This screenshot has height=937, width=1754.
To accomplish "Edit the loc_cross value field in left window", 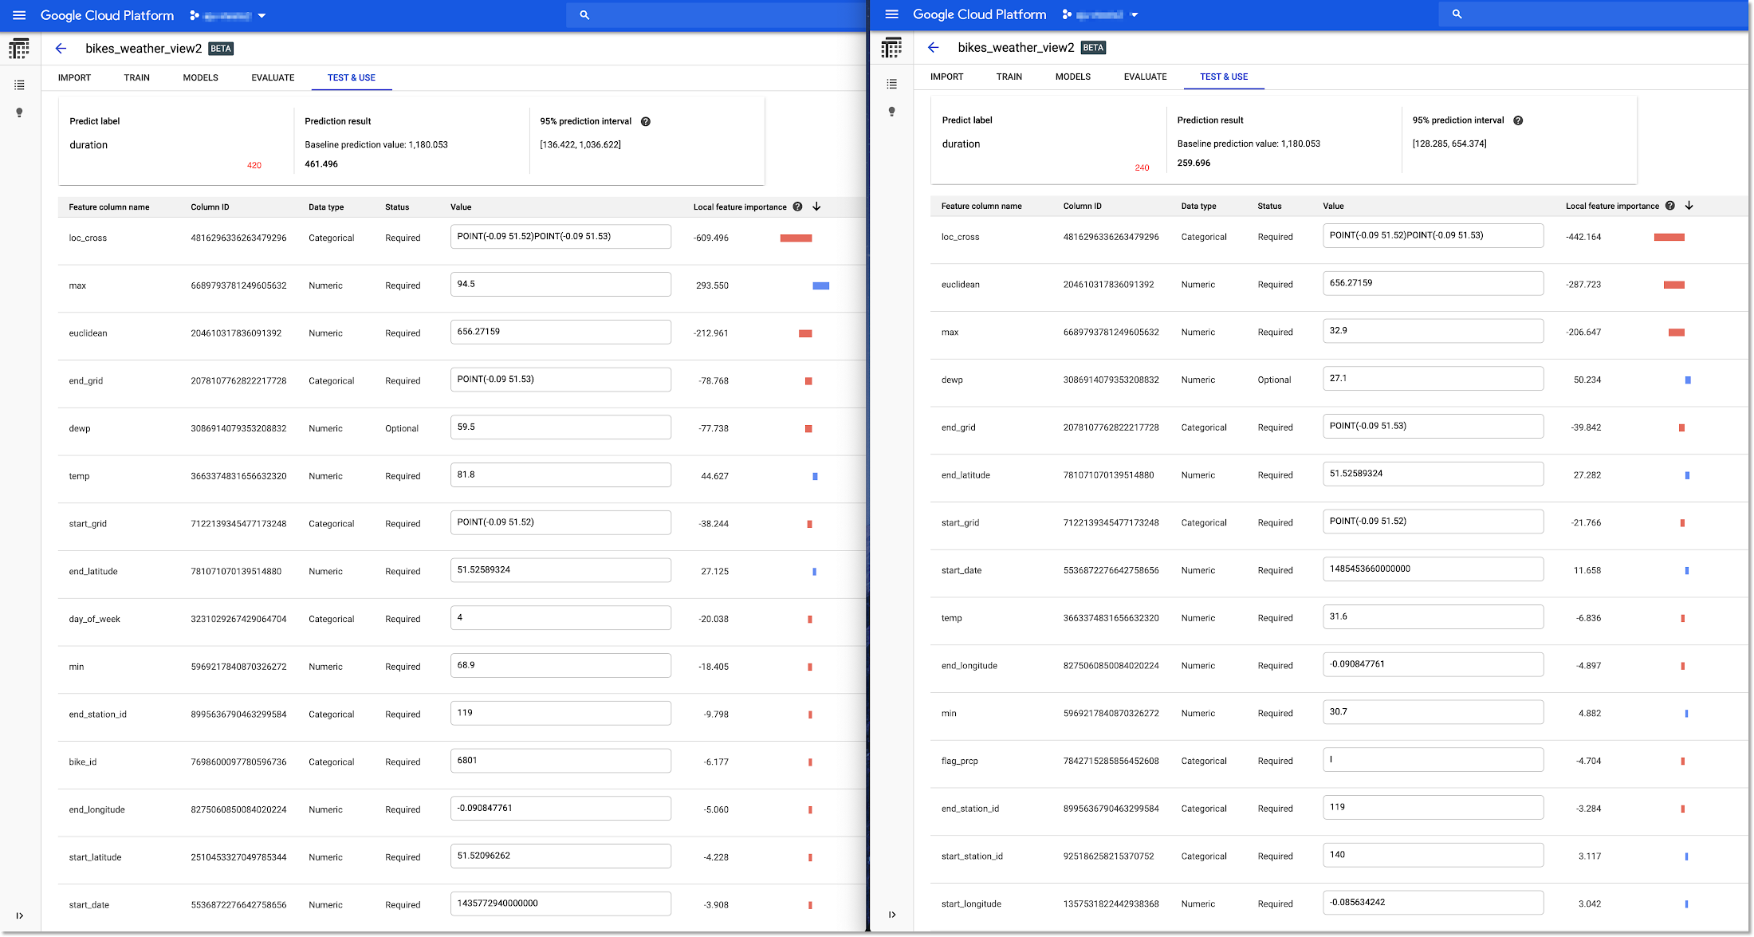I will (x=560, y=237).
